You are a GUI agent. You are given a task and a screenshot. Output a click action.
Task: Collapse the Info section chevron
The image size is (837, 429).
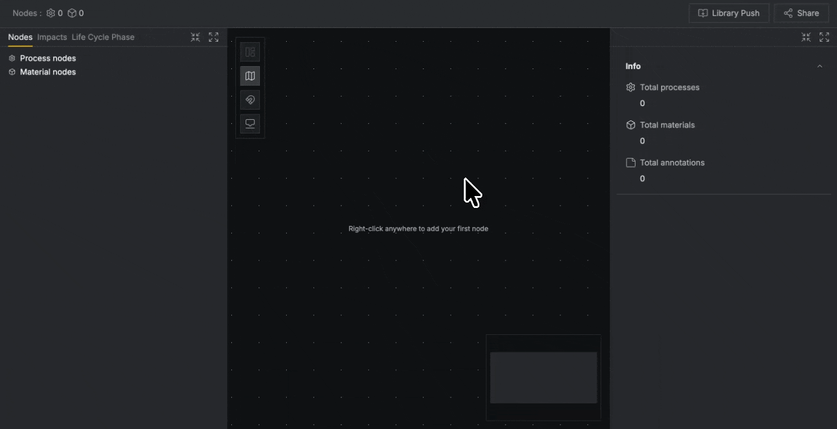pyautogui.click(x=820, y=66)
